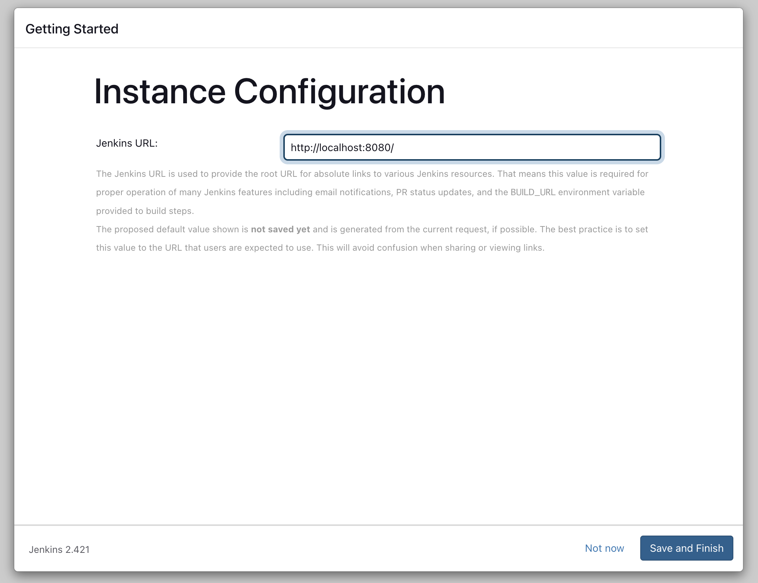
Task: Choose the Not now link
Action: [x=605, y=548]
